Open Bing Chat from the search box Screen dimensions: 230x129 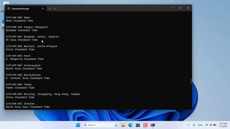coord(116,125)
